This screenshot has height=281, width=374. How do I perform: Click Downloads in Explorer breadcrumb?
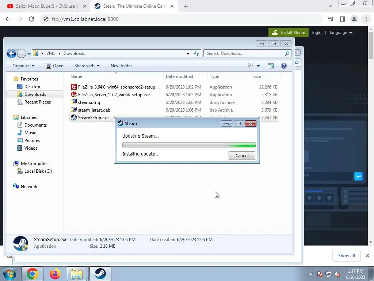74,53
